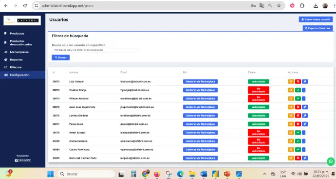Click No Autorizado badge for Viviana Granja
The width and height of the screenshot is (336, 179).
pyautogui.click(x=259, y=90)
